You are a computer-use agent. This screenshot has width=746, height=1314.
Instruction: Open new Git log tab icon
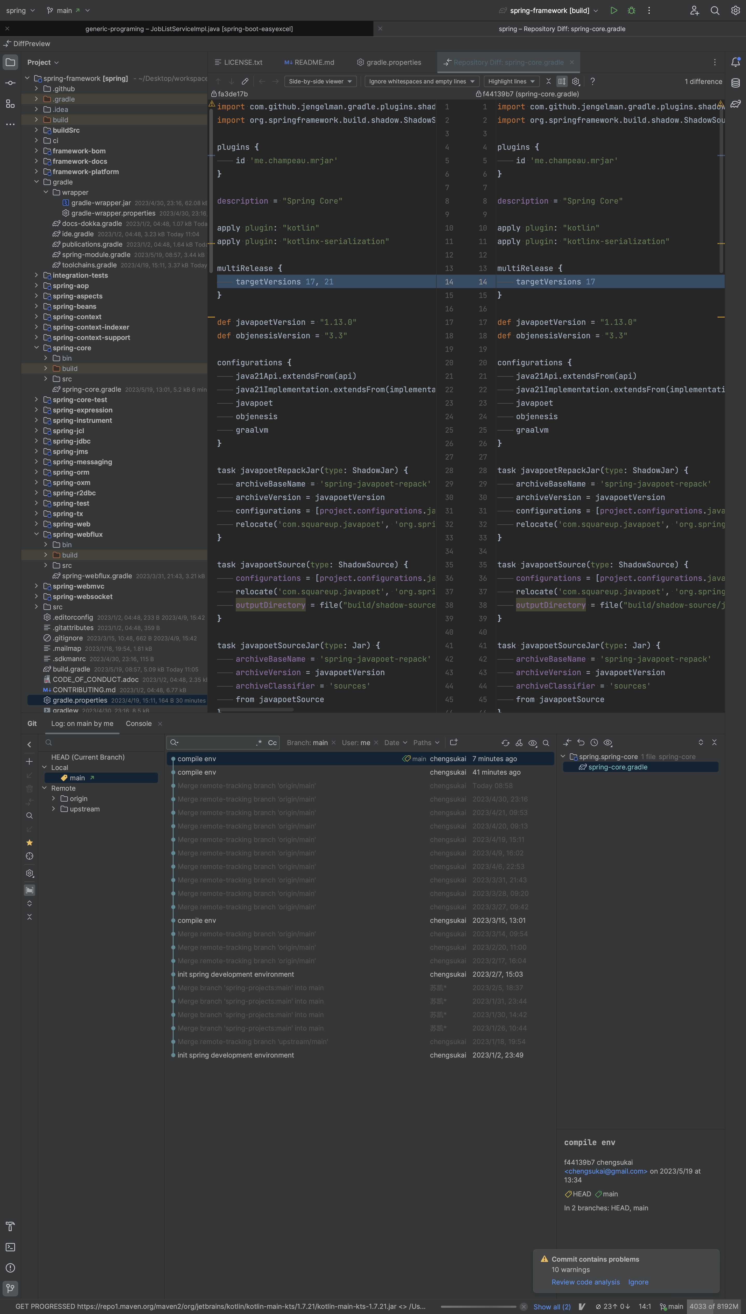tap(454, 742)
